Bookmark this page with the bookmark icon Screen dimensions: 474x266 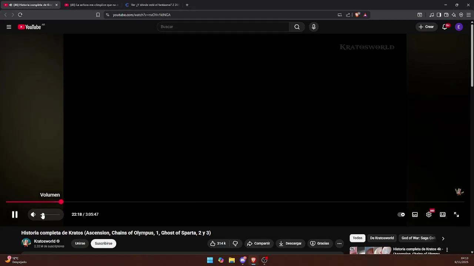(x=98, y=15)
